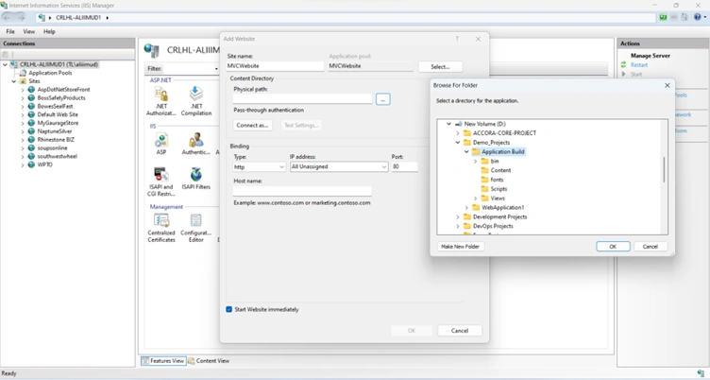Click the Host name input field
Image resolution: width=710 pixels, height=380 pixels.
302,191
